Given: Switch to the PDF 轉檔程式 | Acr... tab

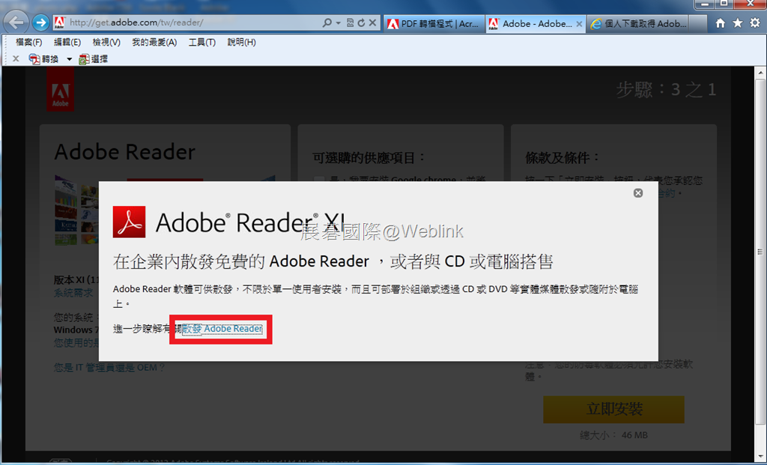Looking at the screenshot, I should [x=434, y=23].
